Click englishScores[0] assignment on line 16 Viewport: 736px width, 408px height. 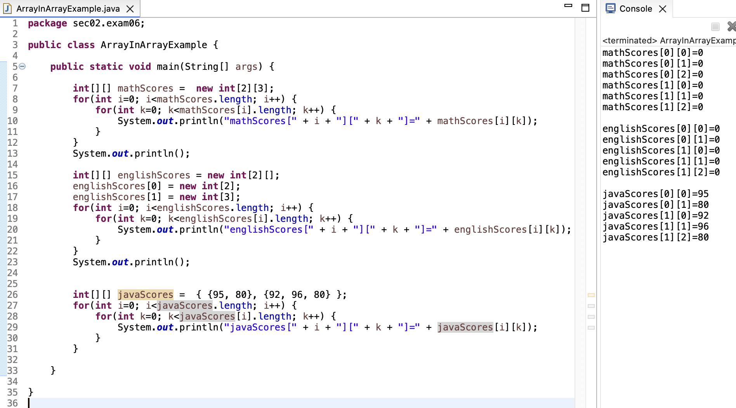(x=156, y=186)
